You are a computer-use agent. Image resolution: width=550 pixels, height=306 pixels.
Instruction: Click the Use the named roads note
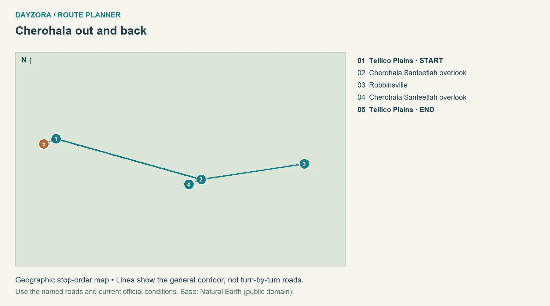pyautogui.click(x=97, y=292)
